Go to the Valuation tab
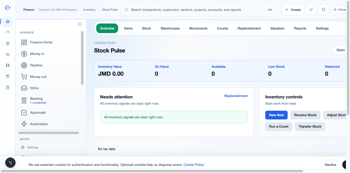This screenshot has width=350, height=173. coord(277,28)
